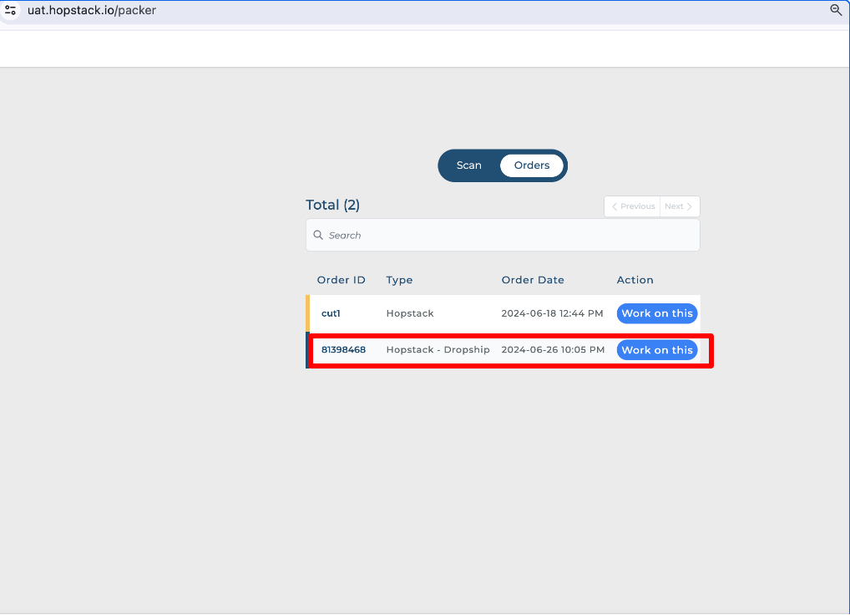The image size is (850, 615).
Task: Click the Order Date column header
Action: pyautogui.click(x=533, y=280)
